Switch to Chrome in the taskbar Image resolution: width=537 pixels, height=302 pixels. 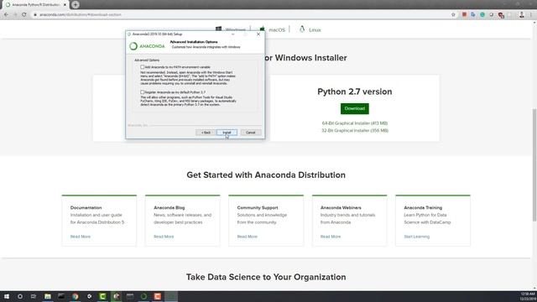tap(75, 296)
